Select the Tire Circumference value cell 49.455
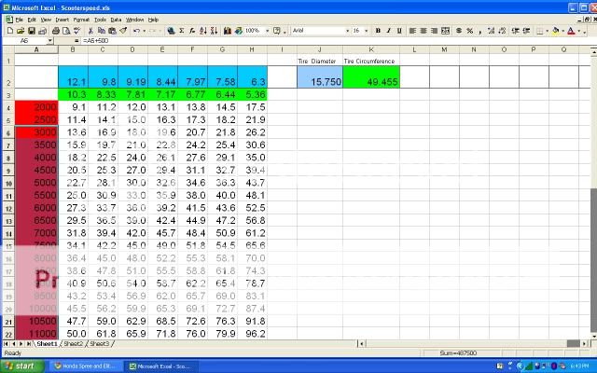 pyautogui.click(x=370, y=82)
